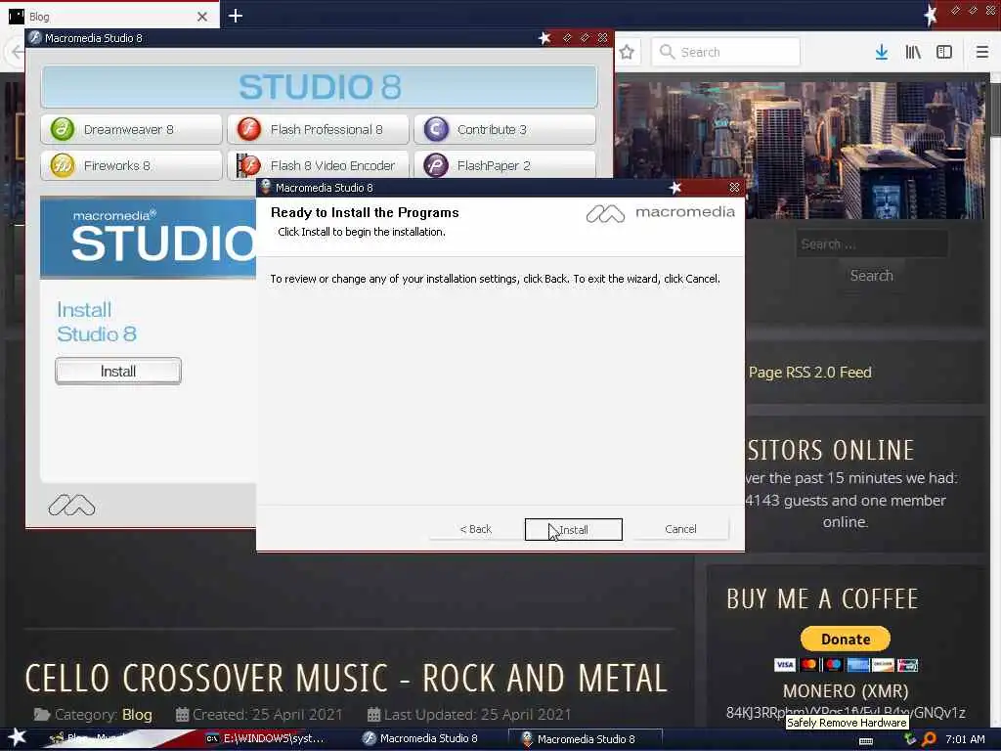Click Install in the Ready to Install dialog

(573, 529)
